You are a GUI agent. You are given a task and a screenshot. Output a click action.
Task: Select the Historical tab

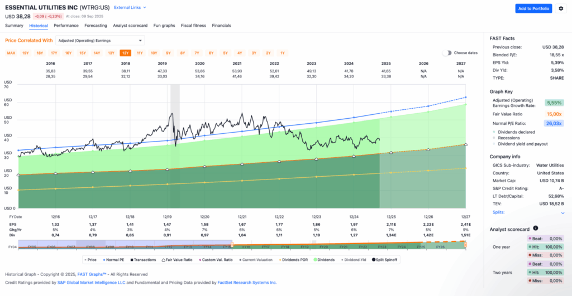[x=39, y=26]
